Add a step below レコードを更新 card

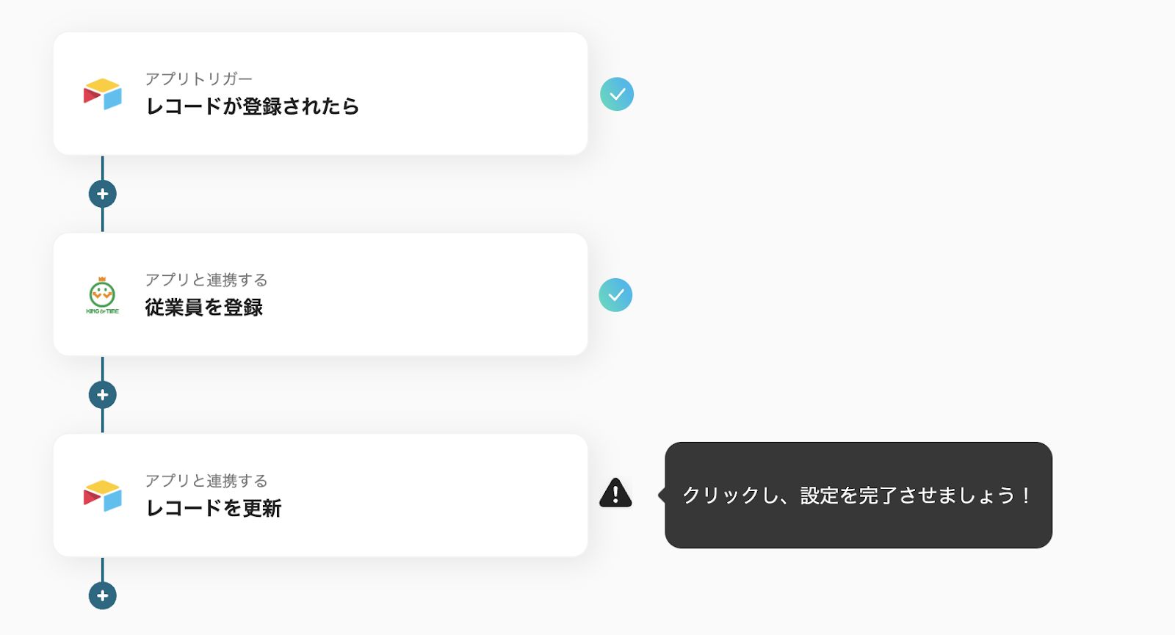(103, 595)
